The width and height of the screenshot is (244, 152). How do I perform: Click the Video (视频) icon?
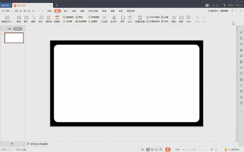[x=181, y=18]
